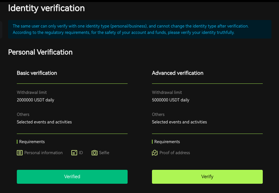Click the 5000000 USDT daily limit text
The height and width of the screenshot is (193, 279).
[x=171, y=100]
